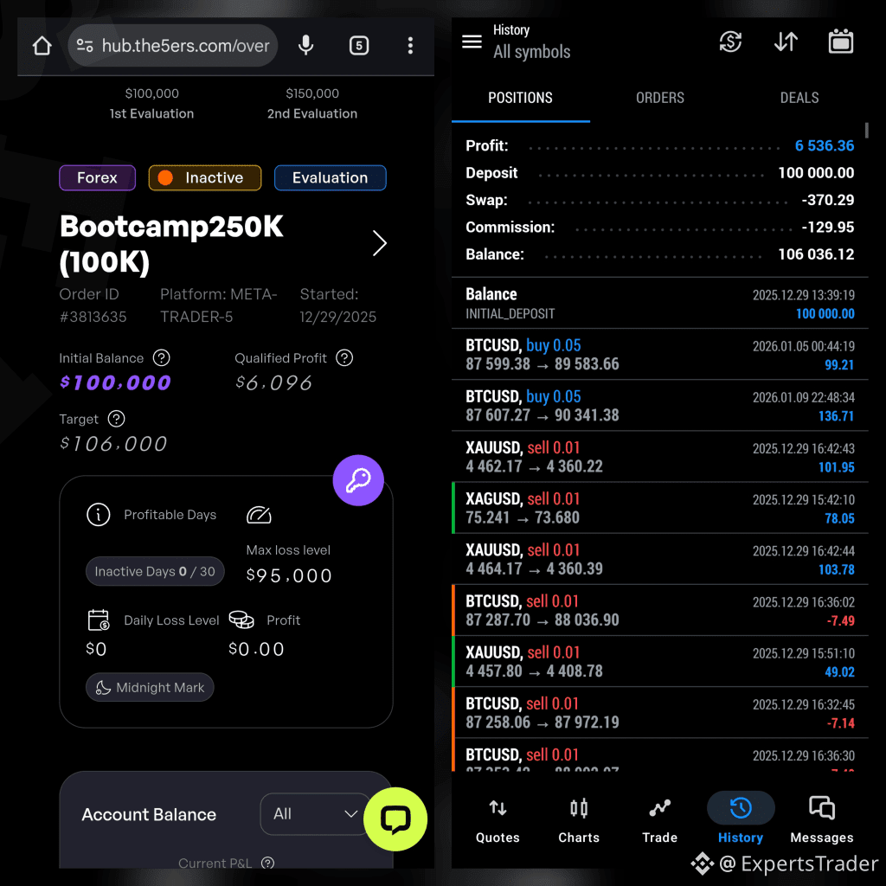Open the calendar date range icon
The height and width of the screenshot is (886, 886).
tap(841, 42)
